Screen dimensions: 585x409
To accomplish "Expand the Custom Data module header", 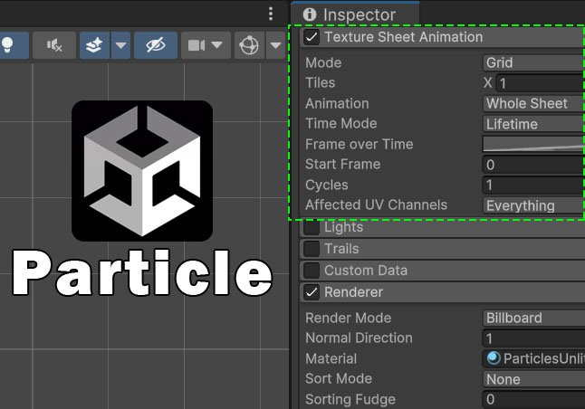I will coord(366,271).
